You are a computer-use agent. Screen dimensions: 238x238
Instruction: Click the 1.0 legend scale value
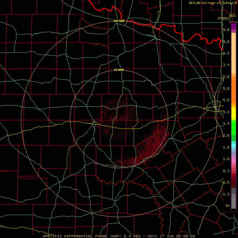[226, 159]
